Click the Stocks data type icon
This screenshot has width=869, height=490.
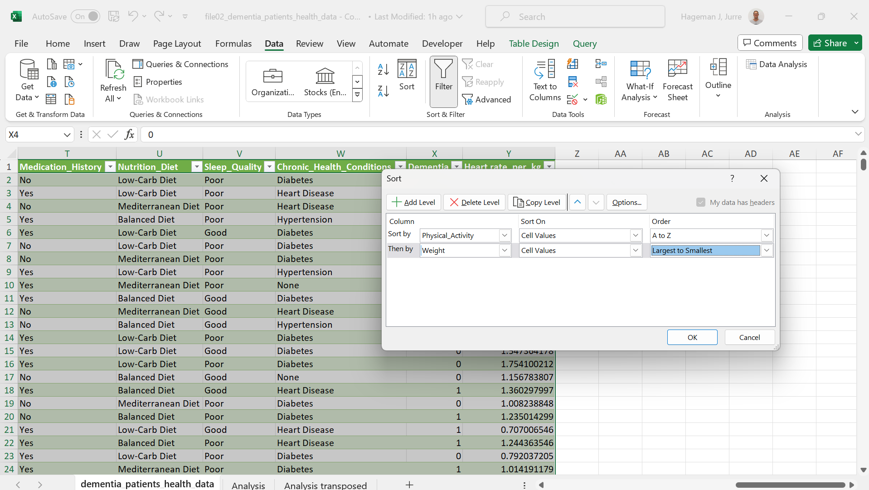[x=325, y=76]
